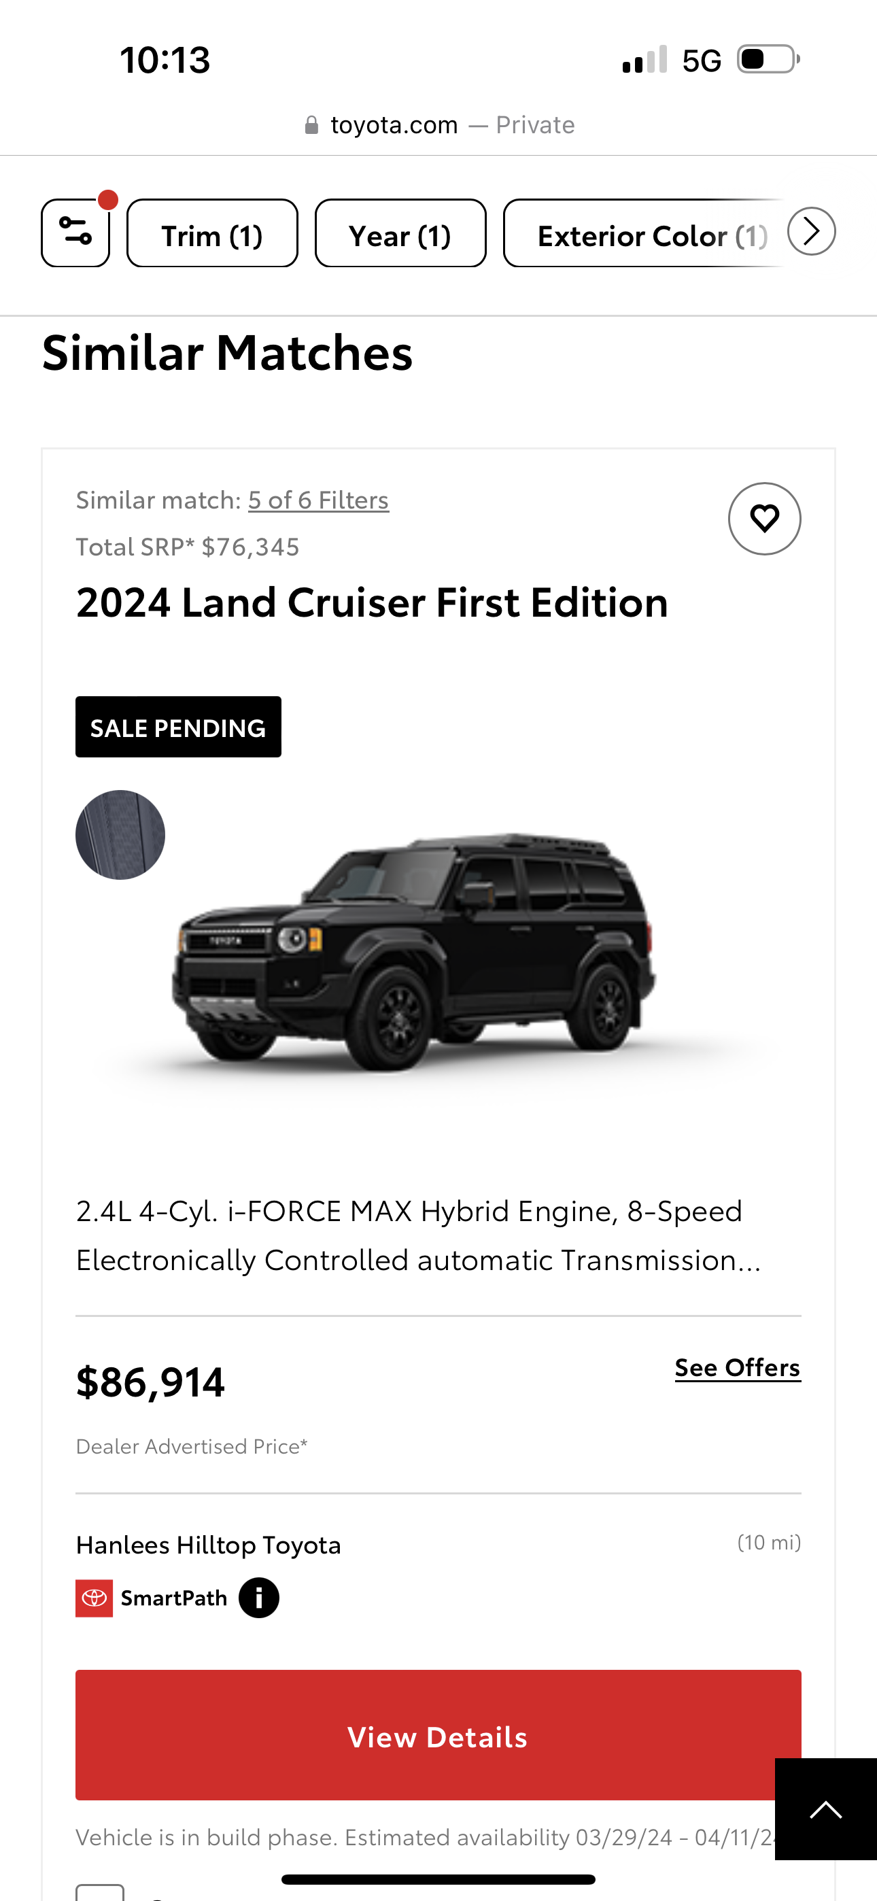Expand the Exterior Color (1) filter

tap(644, 233)
